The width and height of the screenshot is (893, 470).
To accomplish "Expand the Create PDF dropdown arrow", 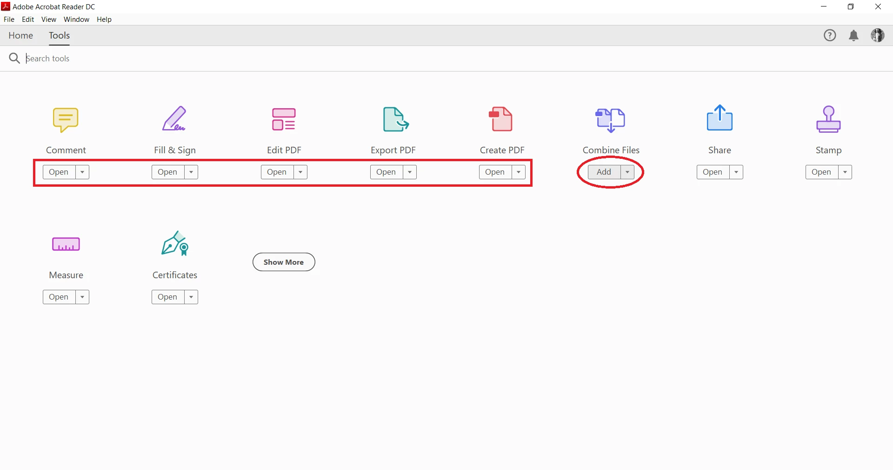I will tap(519, 172).
